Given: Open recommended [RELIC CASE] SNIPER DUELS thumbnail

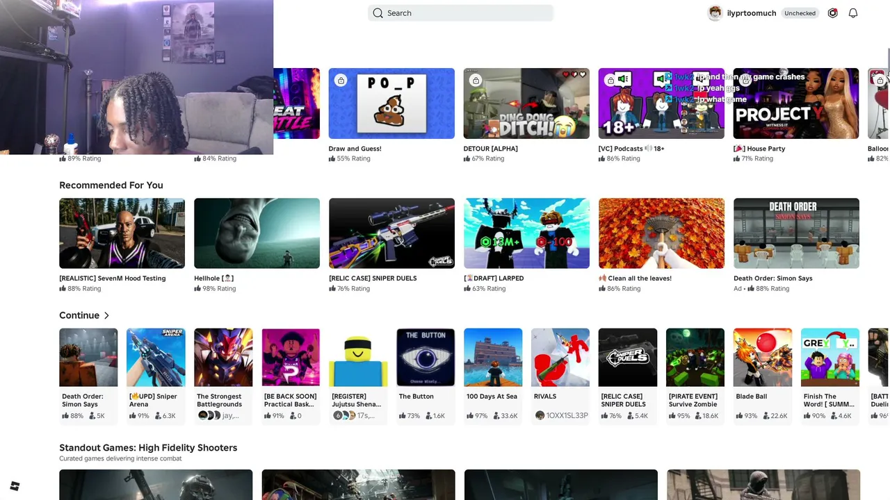Looking at the screenshot, I should click(391, 233).
